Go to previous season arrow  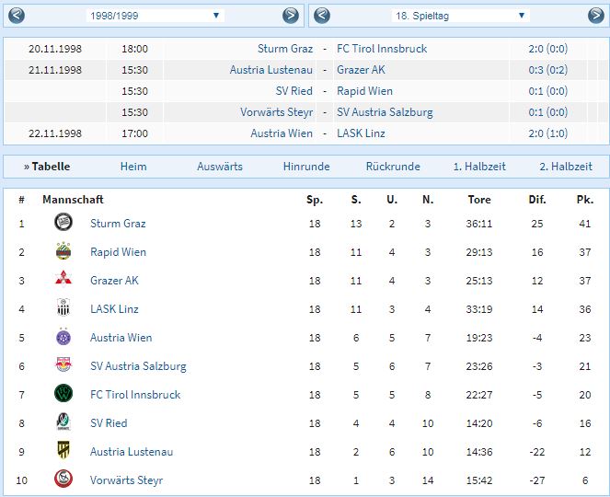coord(17,16)
